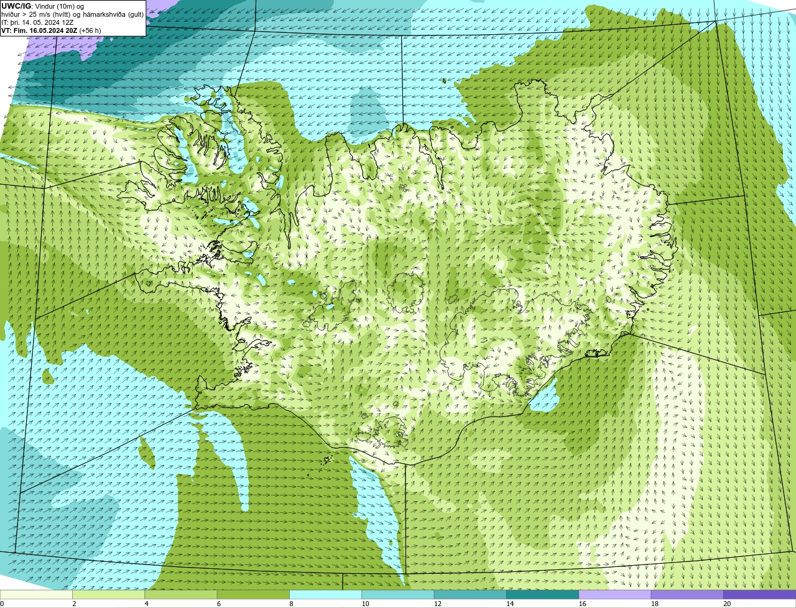Image resolution: width=796 pixels, height=608 pixels.
Task: Select the '16' scale tick label
Action: click(x=582, y=604)
